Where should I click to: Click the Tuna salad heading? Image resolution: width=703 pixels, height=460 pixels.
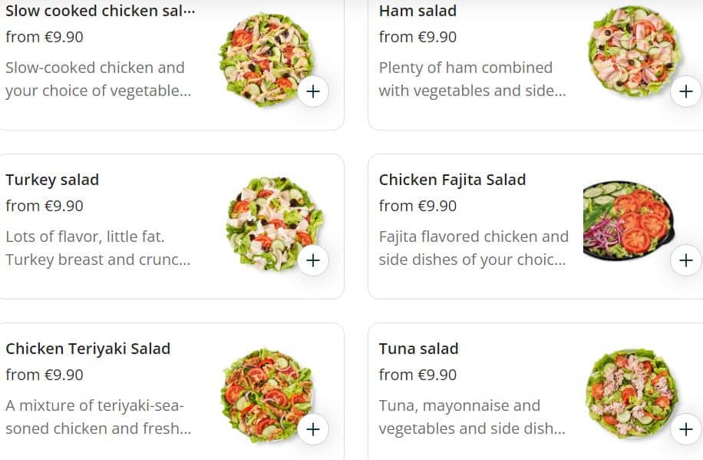[x=418, y=349]
